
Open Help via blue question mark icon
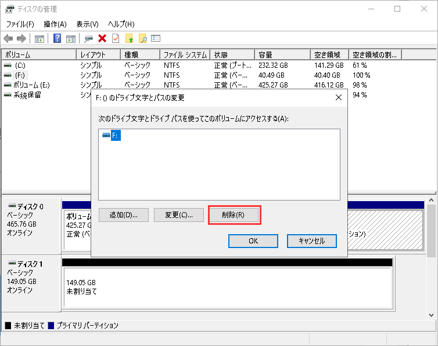pyautogui.click(x=57, y=38)
